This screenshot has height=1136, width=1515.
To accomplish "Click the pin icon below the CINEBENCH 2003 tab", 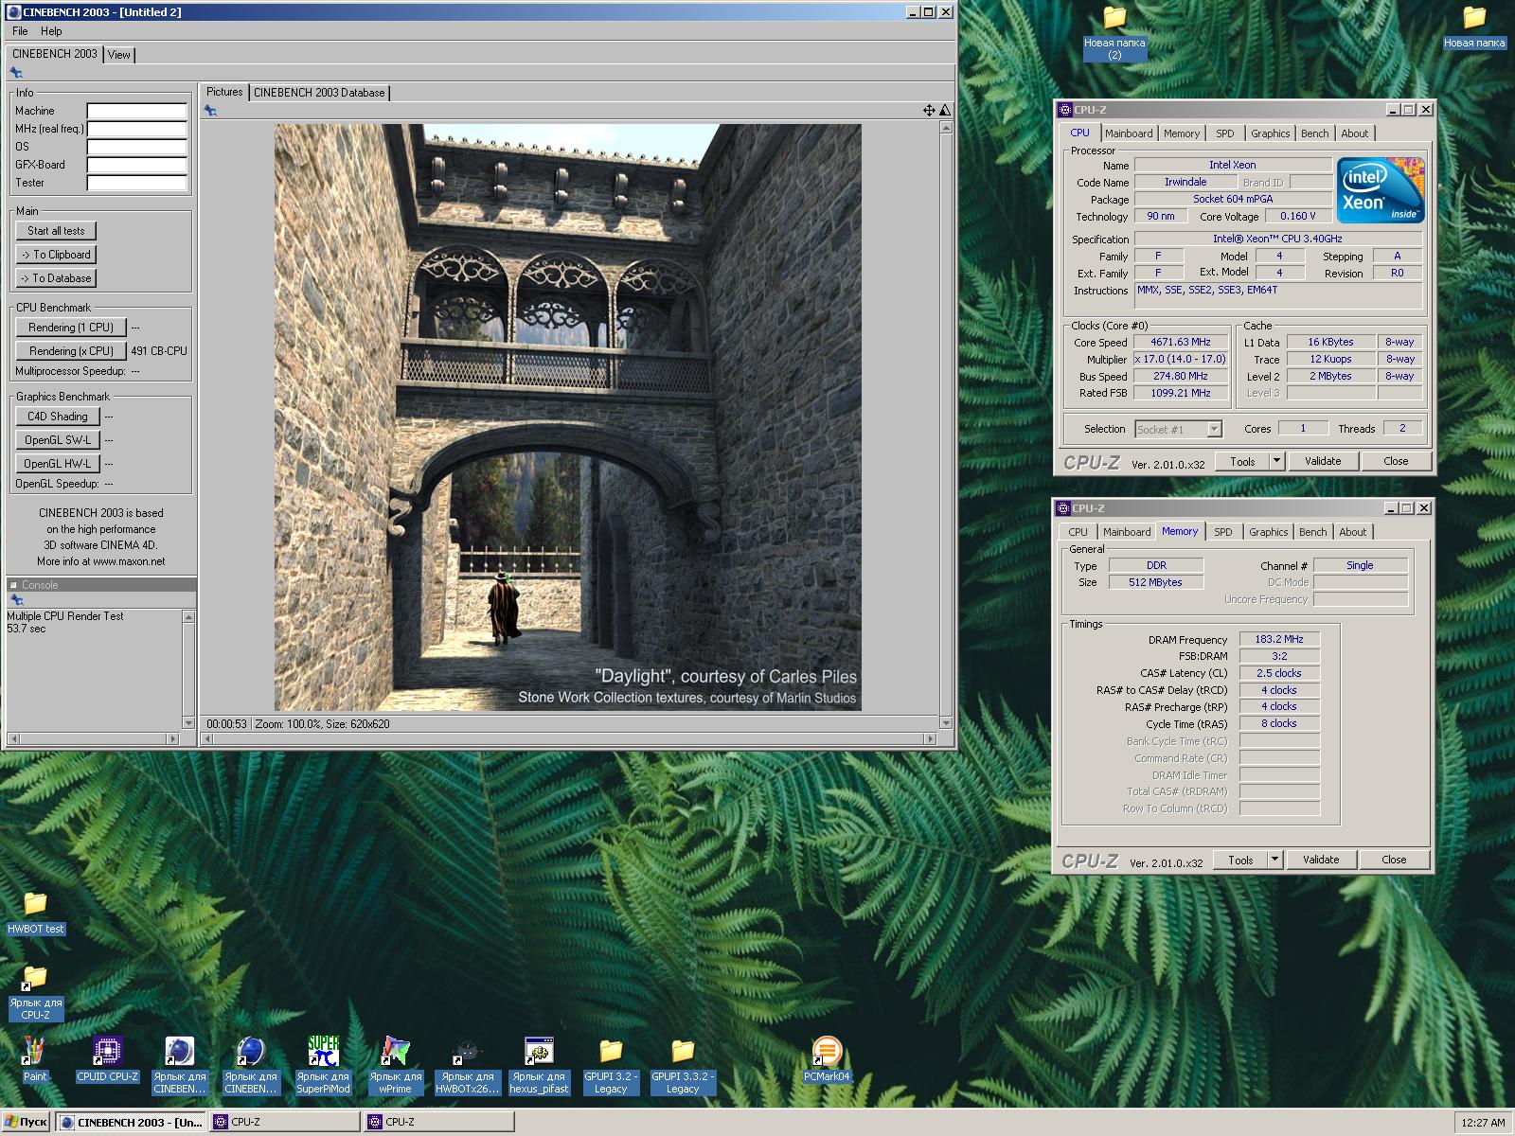I will 16,73.
